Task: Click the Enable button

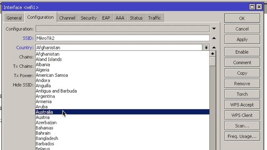Action: click(242, 52)
